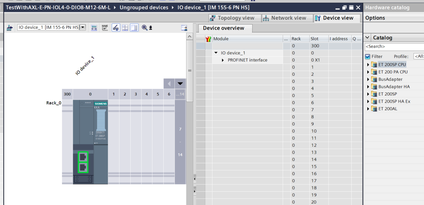
Task: Select the BusAdapter HA catalog folder
Action: click(394, 87)
